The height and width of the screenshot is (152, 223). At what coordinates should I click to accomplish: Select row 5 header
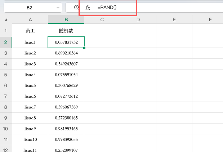[6, 75]
